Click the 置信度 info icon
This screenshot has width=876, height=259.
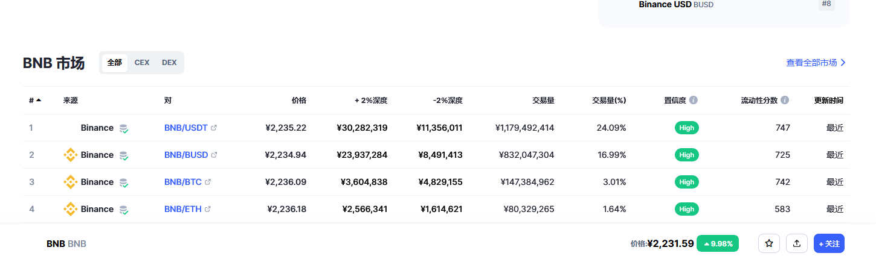[x=694, y=100]
